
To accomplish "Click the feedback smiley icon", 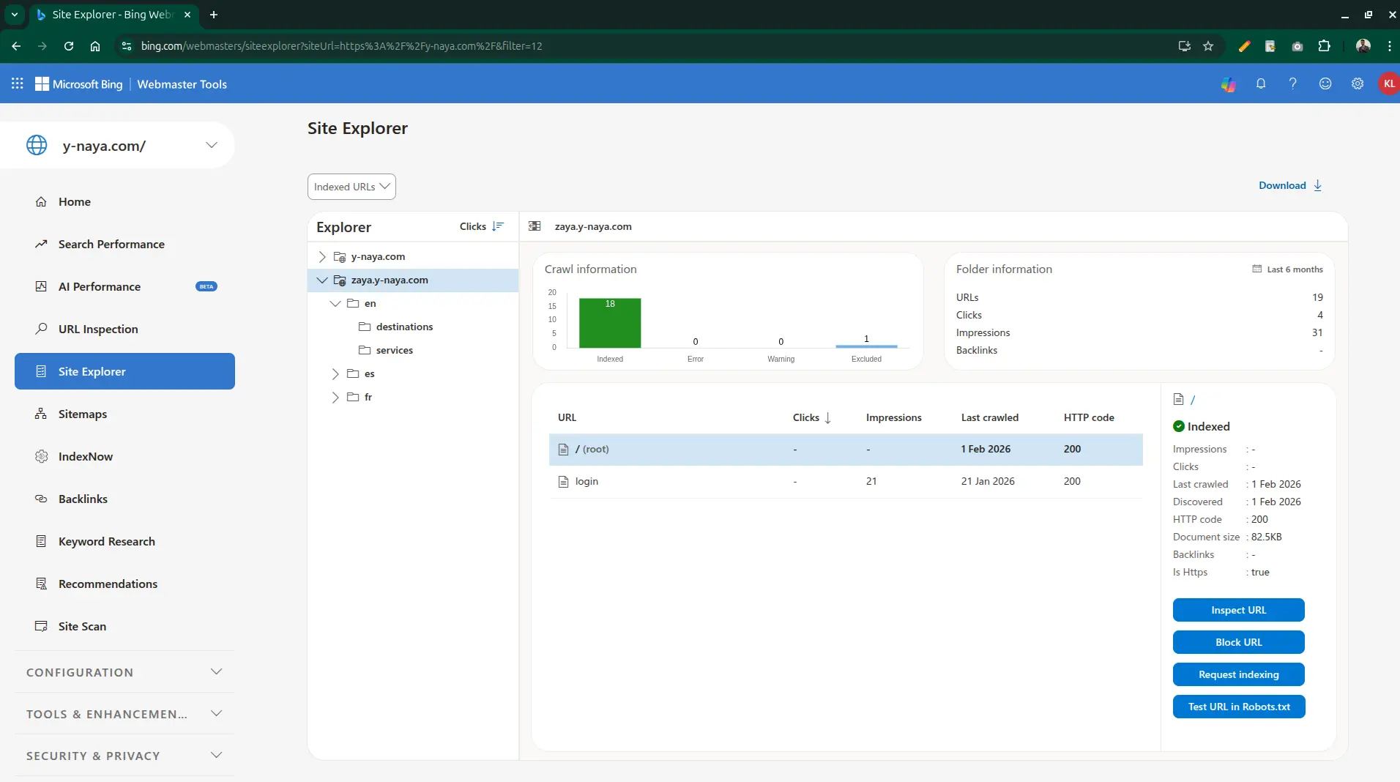I will tap(1325, 83).
